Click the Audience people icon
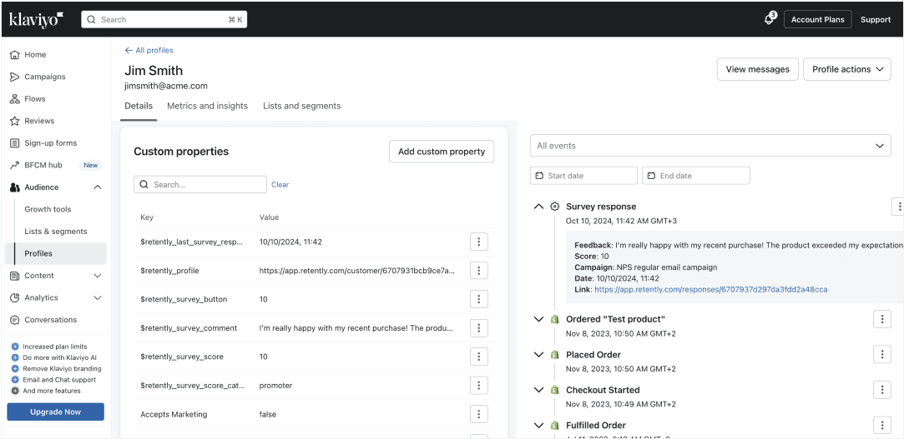 pyautogui.click(x=15, y=187)
